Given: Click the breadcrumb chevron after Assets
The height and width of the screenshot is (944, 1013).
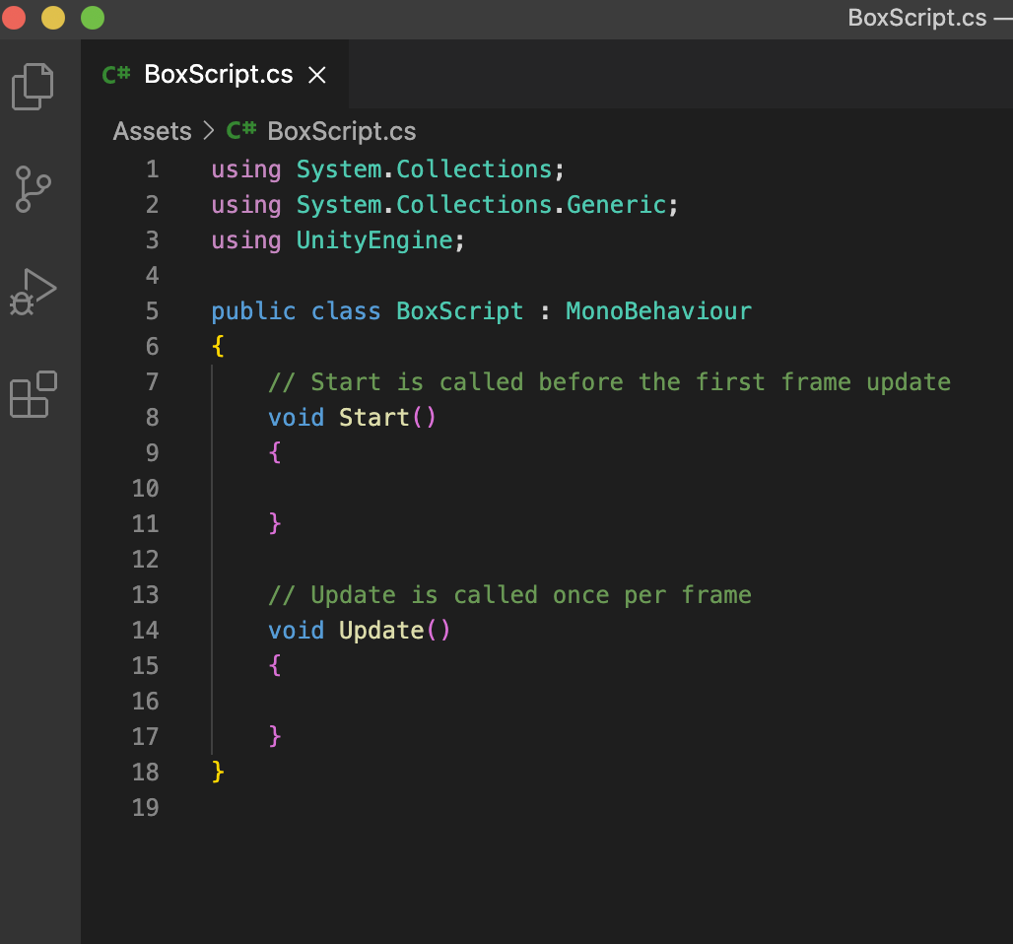Looking at the screenshot, I should 208,131.
